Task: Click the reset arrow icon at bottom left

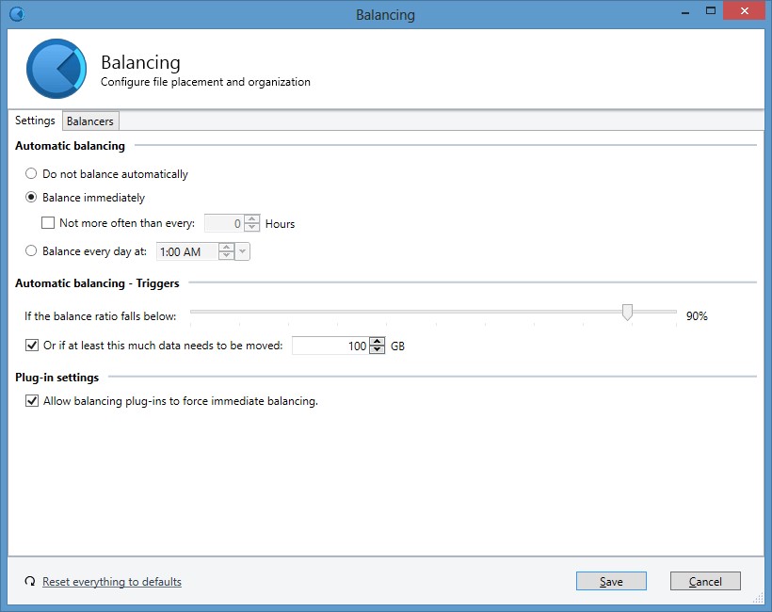Action: tap(30, 582)
